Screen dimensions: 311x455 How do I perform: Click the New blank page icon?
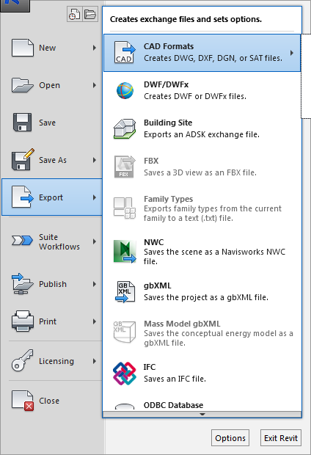click(x=23, y=48)
